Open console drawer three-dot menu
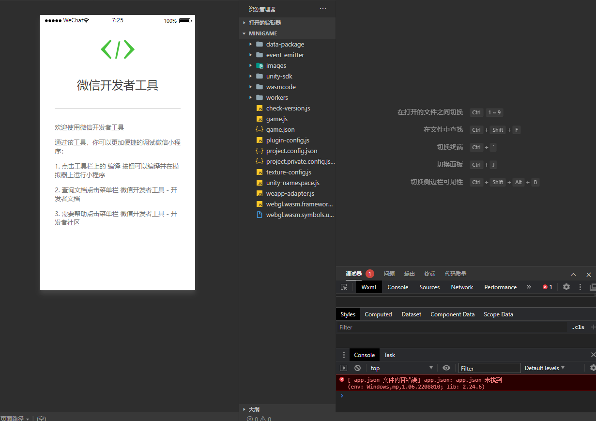The width and height of the screenshot is (596, 421). [x=344, y=355]
